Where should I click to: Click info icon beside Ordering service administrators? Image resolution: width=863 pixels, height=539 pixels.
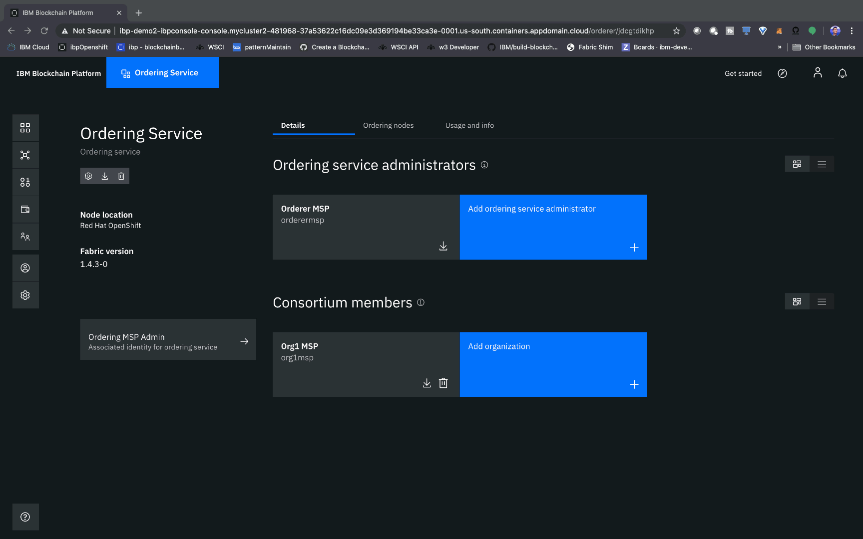click(484, 165)
